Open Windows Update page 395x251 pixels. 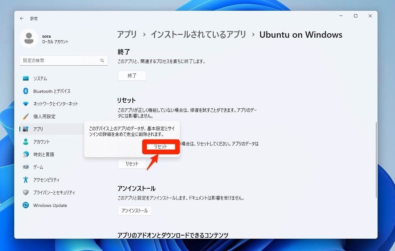tap(64, 205)
